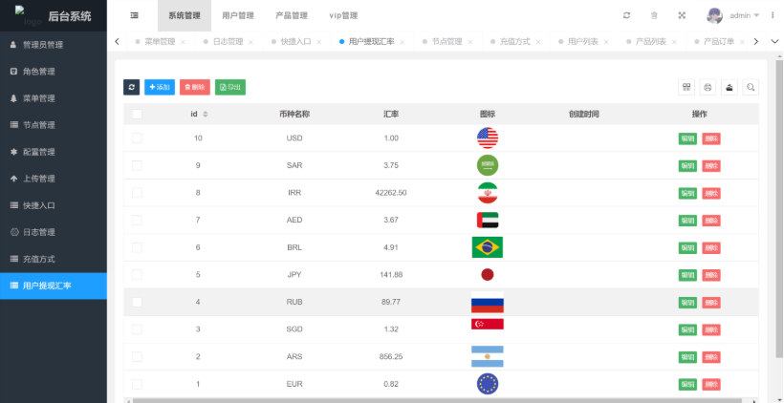This screenshot has width=784, height=403.
Task: Click the table search magnifier icon
Action: coord(751,88)
